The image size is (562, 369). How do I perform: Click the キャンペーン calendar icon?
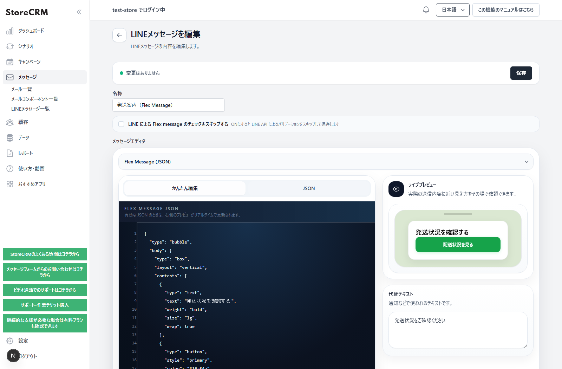10,62
